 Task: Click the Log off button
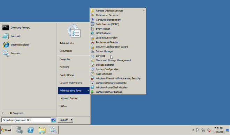(64, 120)
